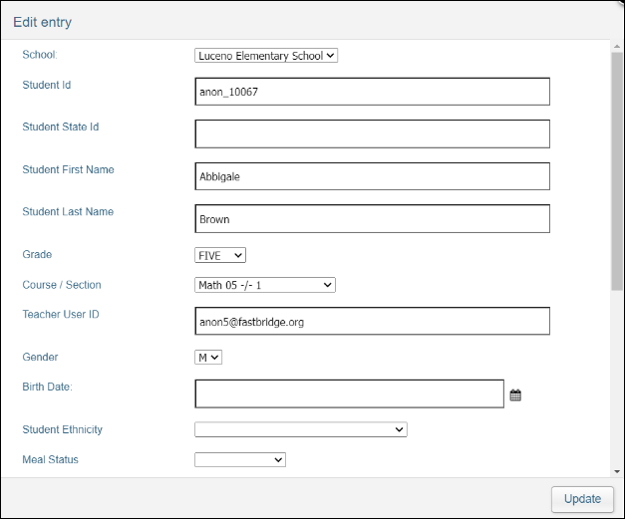Click the vertical scrollbar thumb

(617, 171)
